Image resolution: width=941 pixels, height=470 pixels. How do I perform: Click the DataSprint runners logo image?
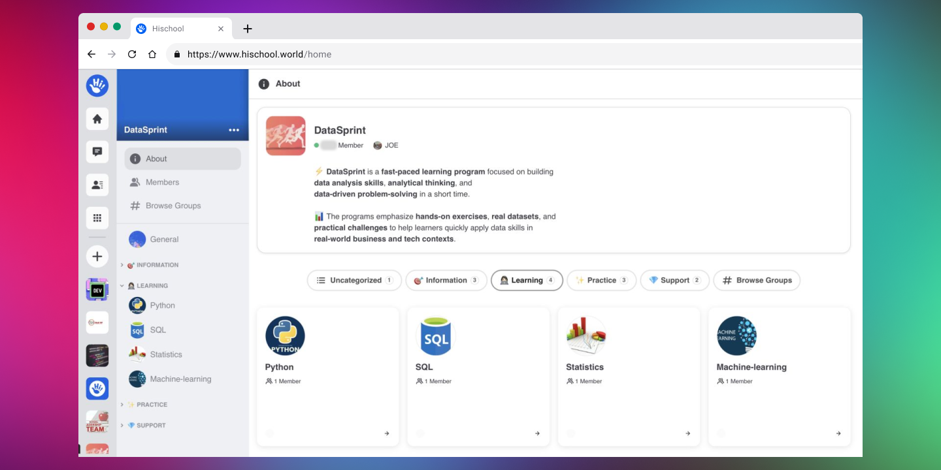pyautogui.click(x=286, y=136)
